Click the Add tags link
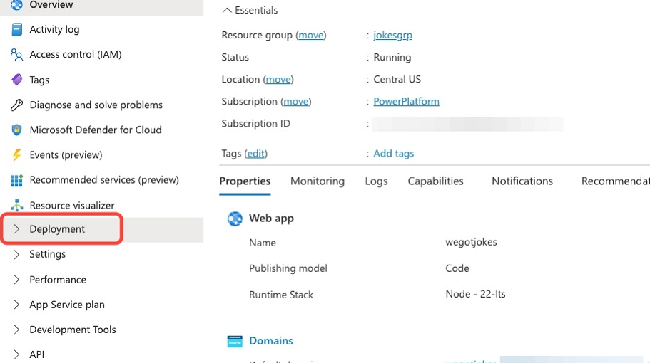The width and height of the screenshot is (650, 363). pyautogui.click(x=393, y=154)
